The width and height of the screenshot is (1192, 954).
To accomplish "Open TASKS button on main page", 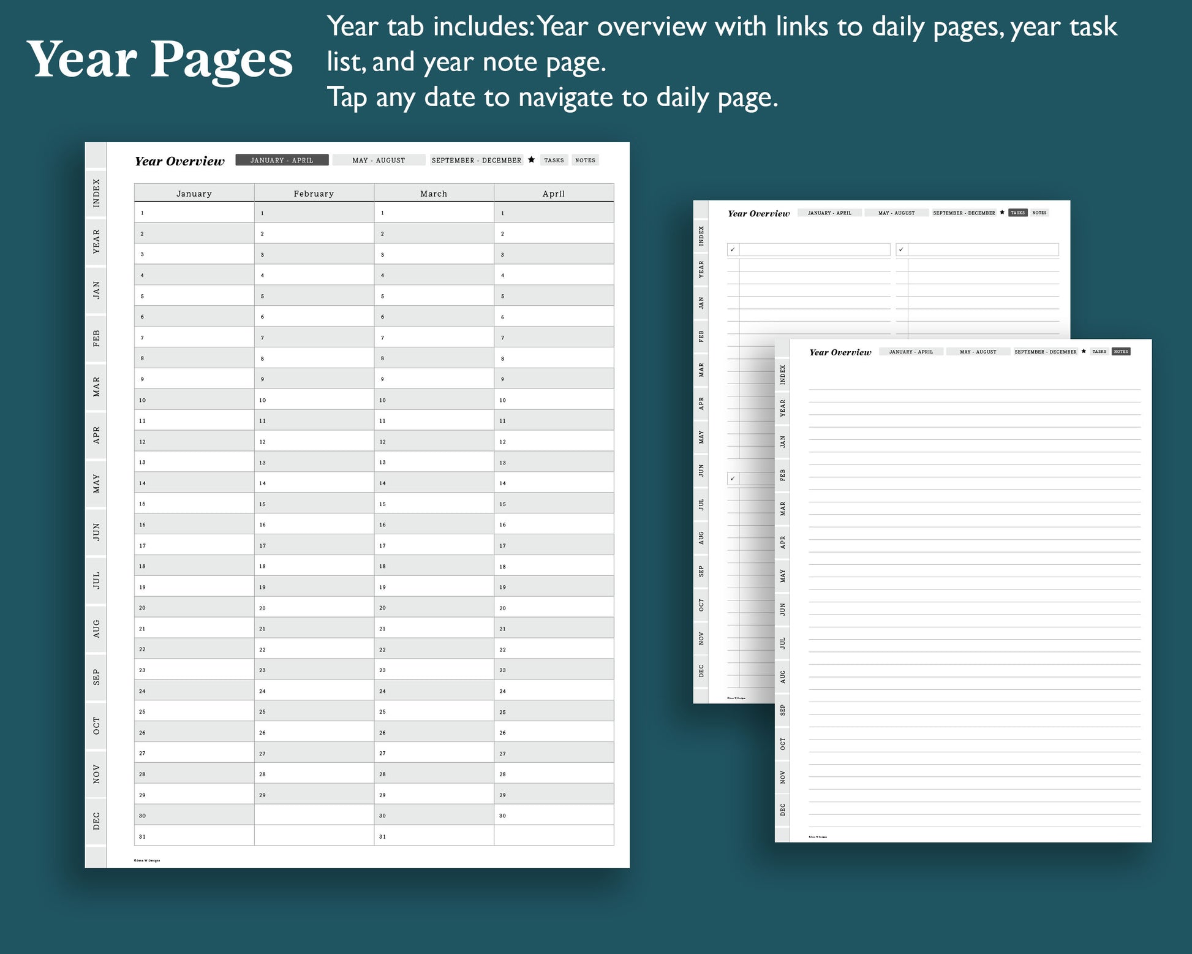I will coord(554,160).
